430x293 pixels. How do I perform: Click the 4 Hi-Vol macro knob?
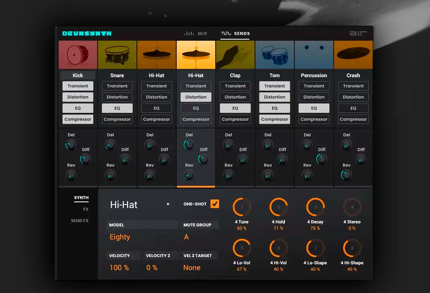click(279, 248)
